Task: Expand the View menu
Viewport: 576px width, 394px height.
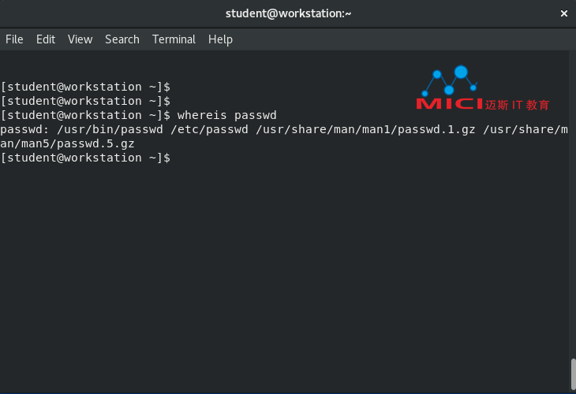Action: 80,39
